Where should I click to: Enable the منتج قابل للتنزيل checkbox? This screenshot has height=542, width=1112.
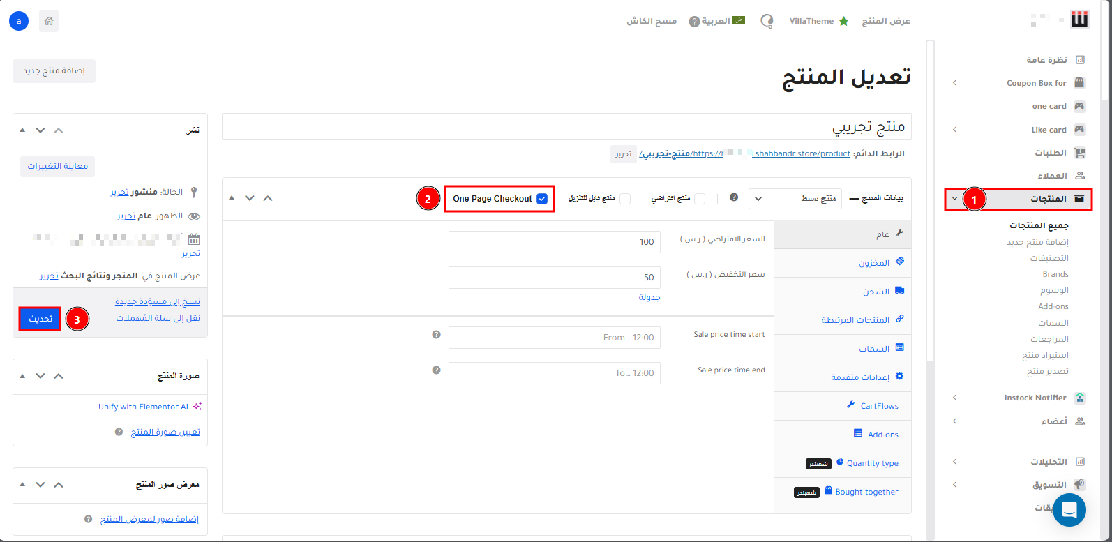point(625,199)
